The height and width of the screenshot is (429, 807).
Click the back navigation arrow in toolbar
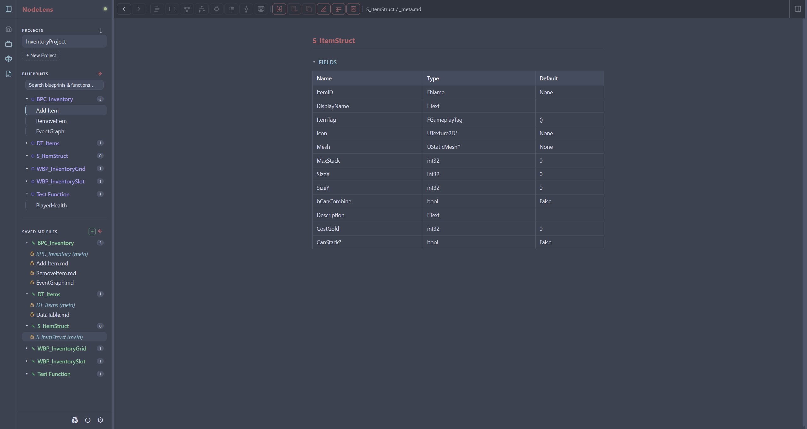click(124, 9)
